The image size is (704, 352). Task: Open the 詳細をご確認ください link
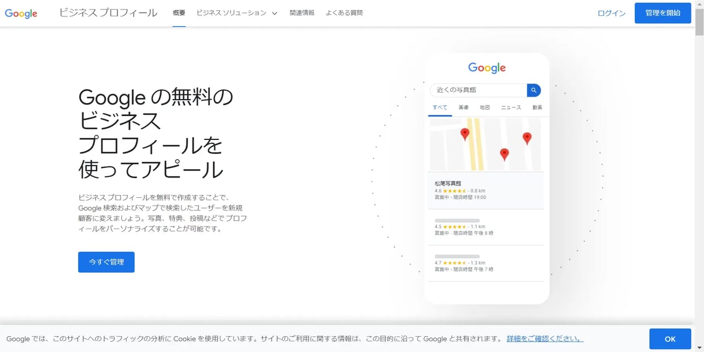coord(545,339)
